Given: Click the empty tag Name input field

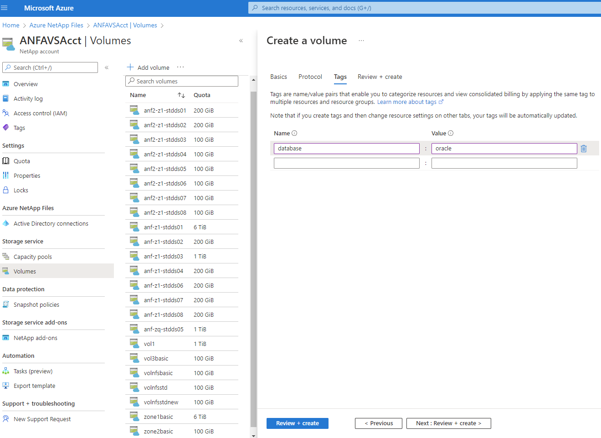Looking at the screenshot, I should pos(346,163).
